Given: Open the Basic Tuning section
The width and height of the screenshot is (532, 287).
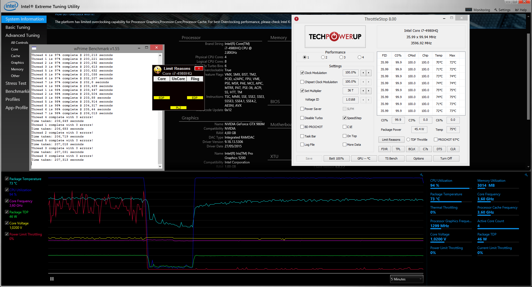Looking at the screenshot, I should (18, 27).
